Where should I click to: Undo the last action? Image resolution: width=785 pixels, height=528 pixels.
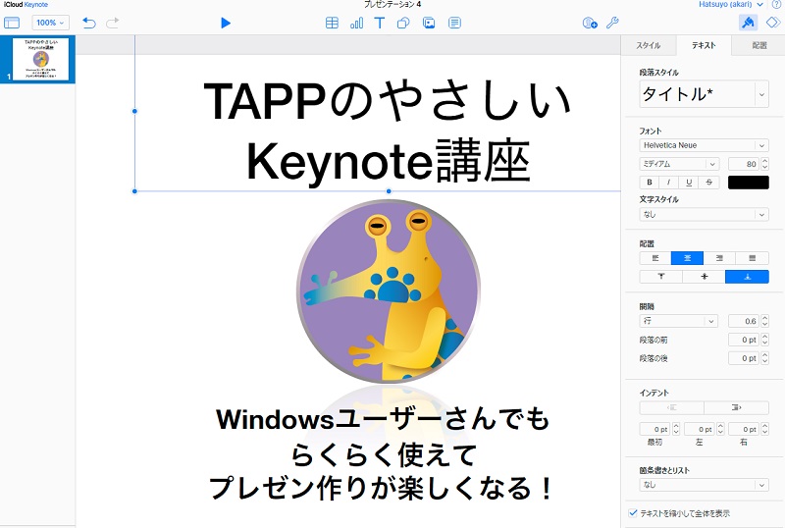pyautogui.click(x=89, y=23)
